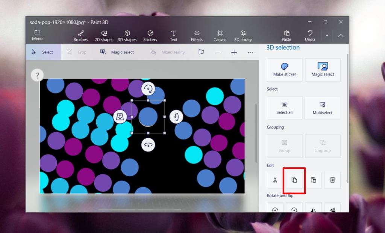Copy the selection using the Edit copy icon
385x233 pixels.
[294, 180]
